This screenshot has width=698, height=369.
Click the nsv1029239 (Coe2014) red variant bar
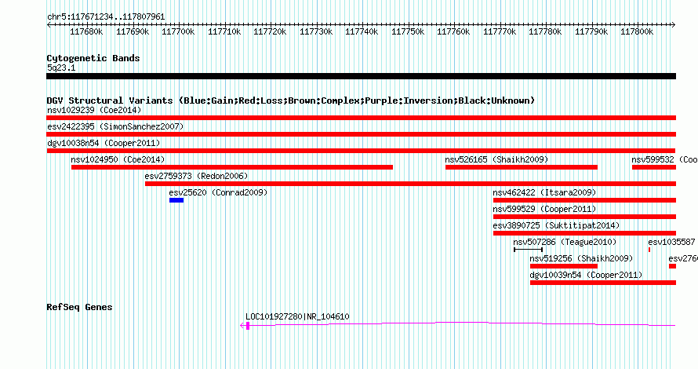click(x=361, y=118)
